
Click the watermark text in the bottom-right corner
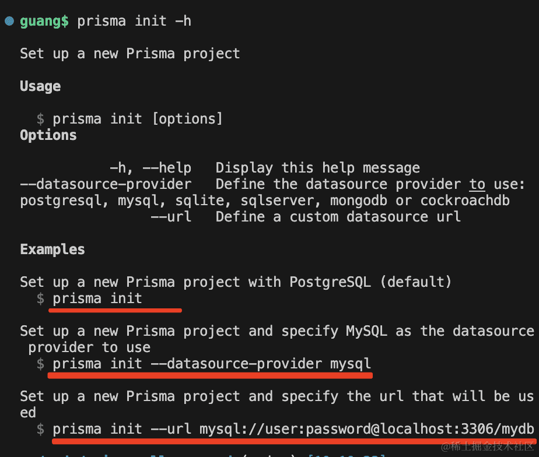(488, 447)
